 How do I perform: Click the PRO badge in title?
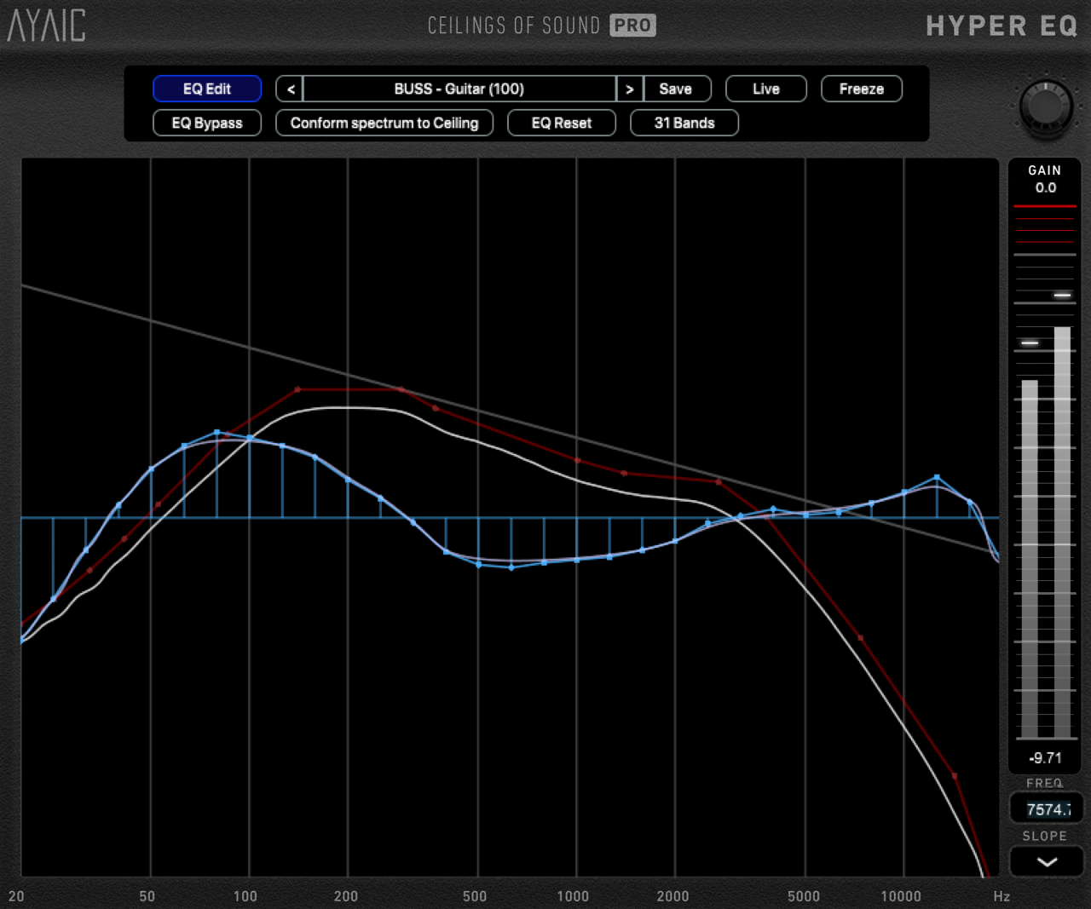(x=632, y=26)
